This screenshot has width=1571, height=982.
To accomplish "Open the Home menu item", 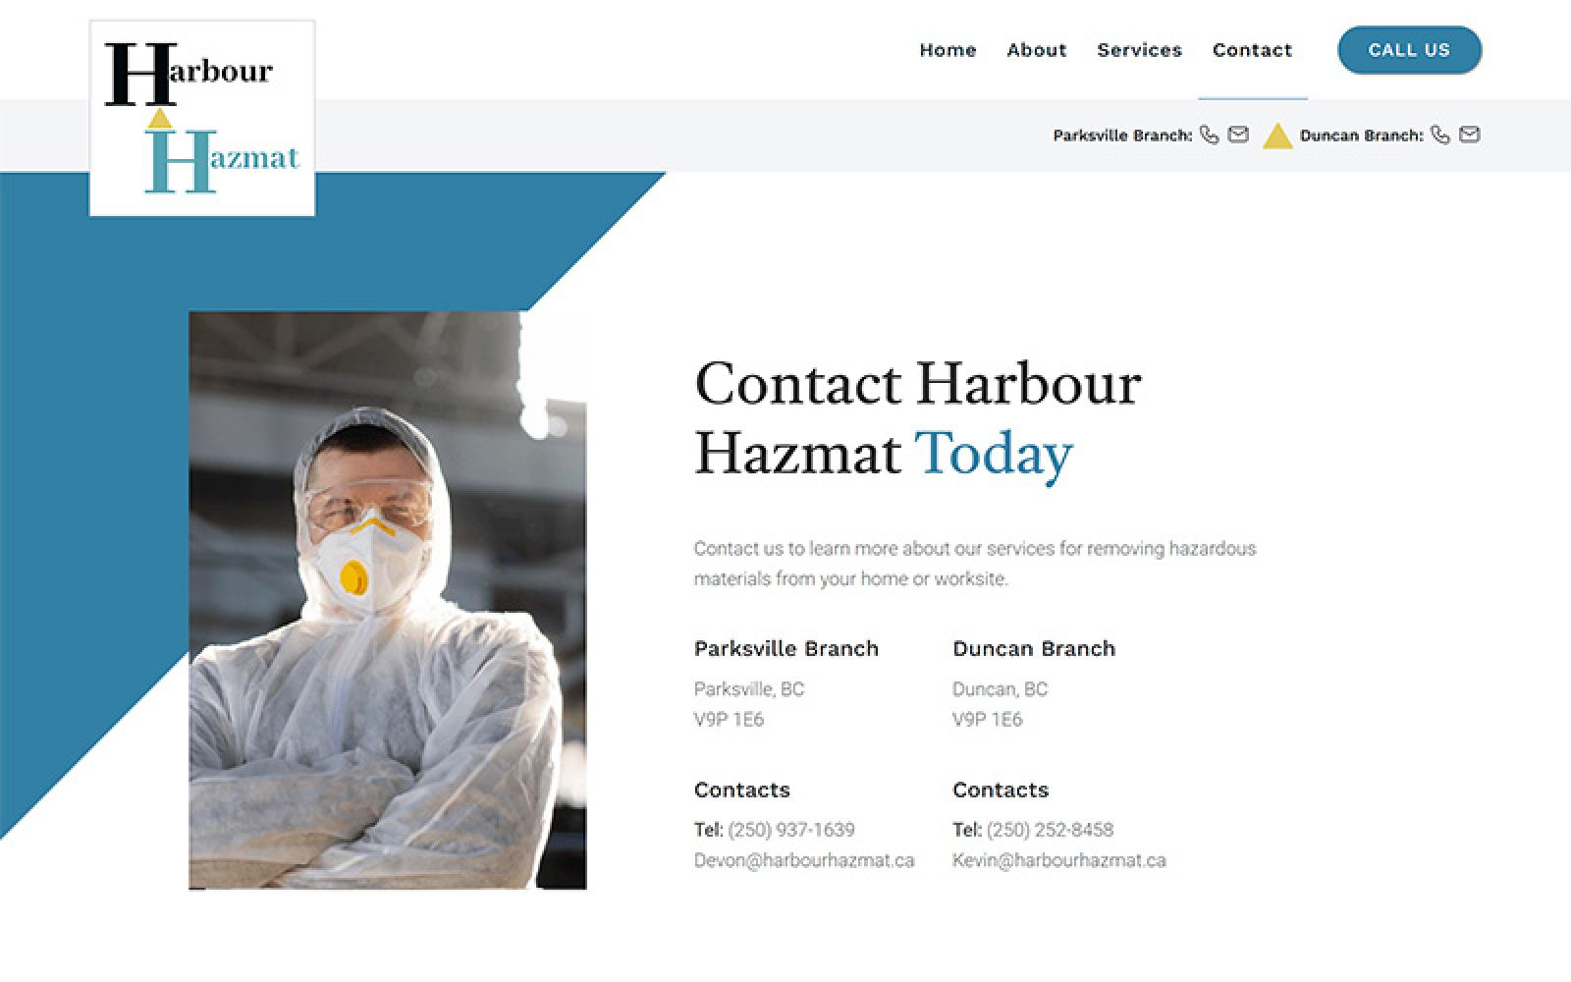I will pyautogui.click(x=948, y=50).
